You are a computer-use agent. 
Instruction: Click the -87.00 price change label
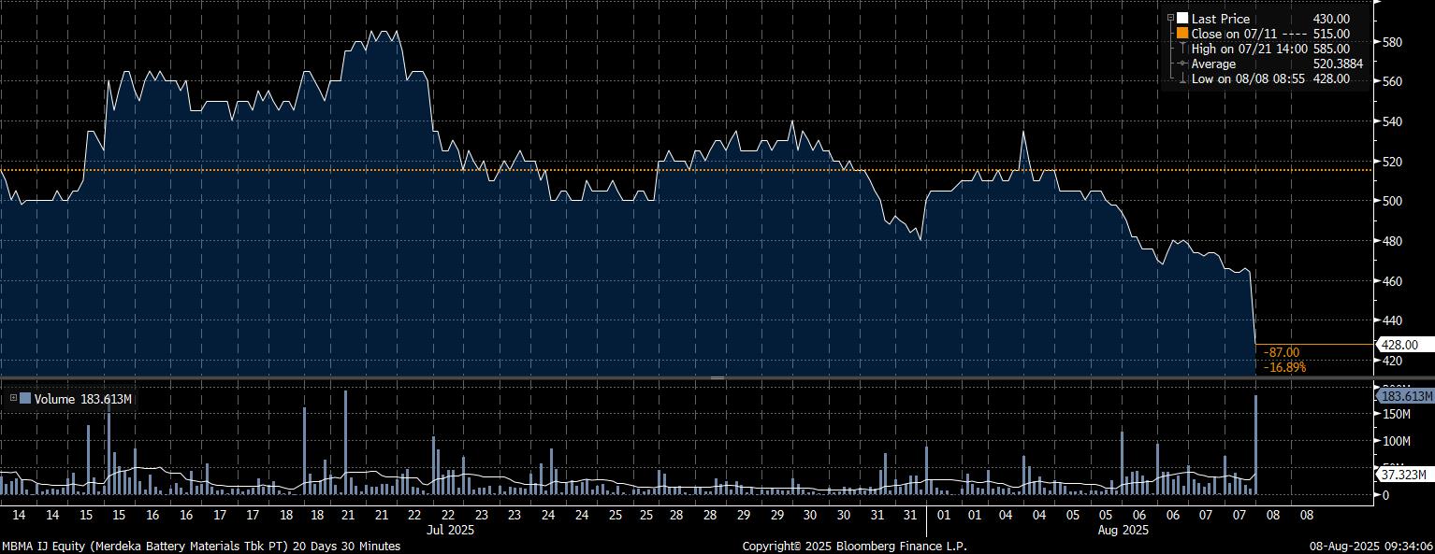[1281, 352]
